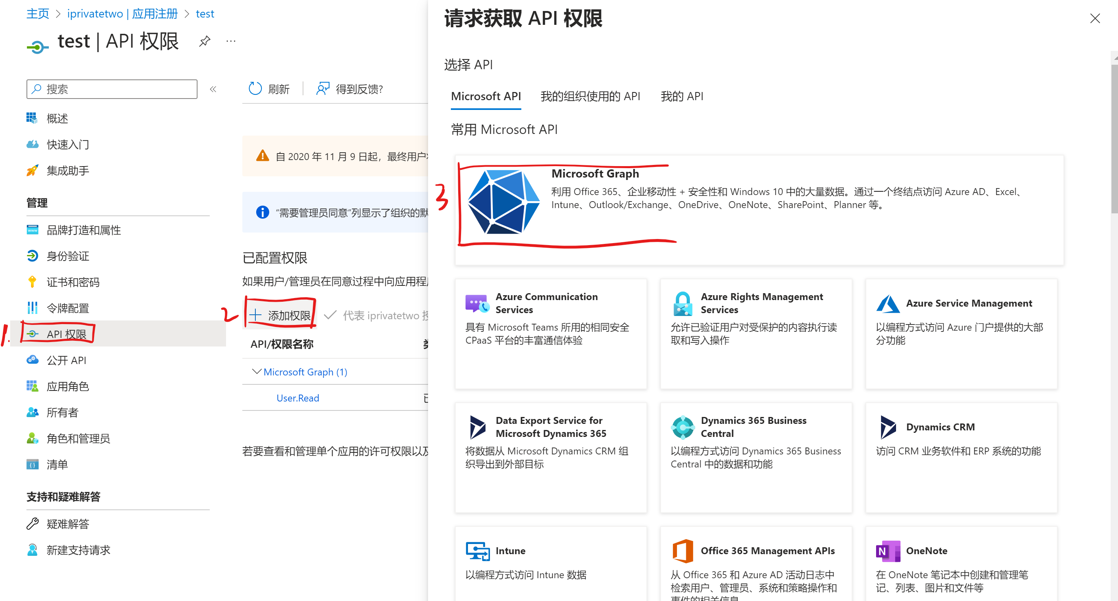Click the pin icon next to the title
The image size is (1118, 601).
tap(204, 41)
